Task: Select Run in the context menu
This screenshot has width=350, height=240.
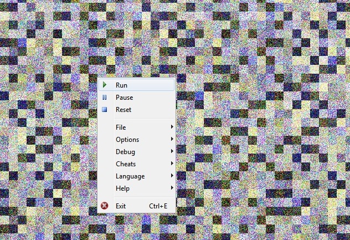Action: click(136, 85)
